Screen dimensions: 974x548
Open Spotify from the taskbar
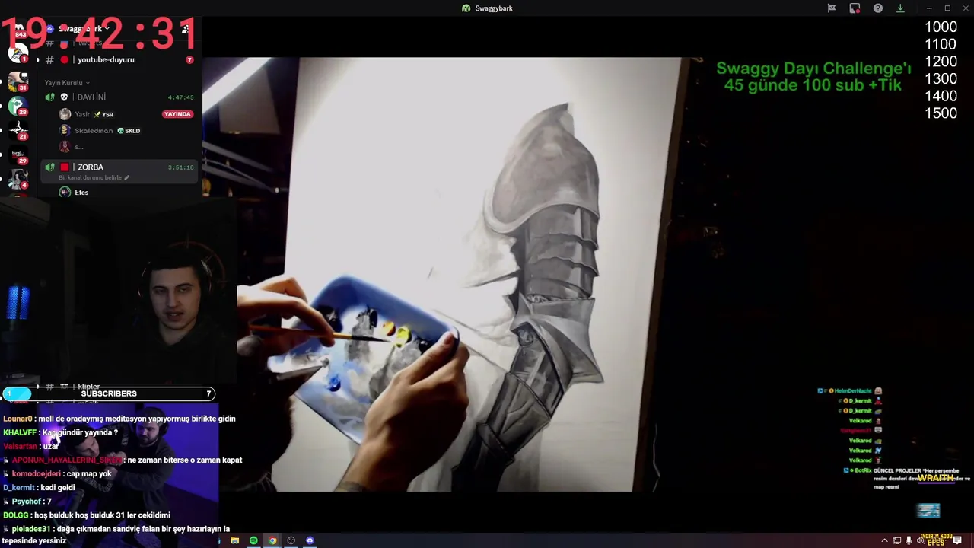point(253,540)
